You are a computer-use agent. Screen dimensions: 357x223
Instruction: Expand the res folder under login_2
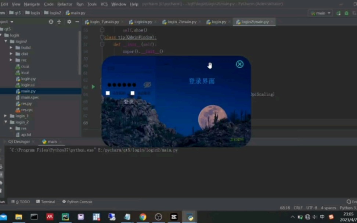coord(11,128)
